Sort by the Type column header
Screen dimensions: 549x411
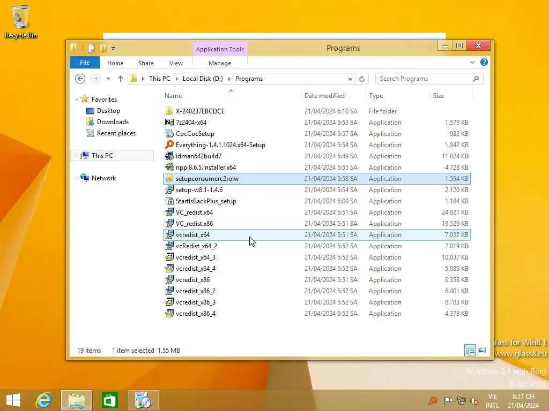pos(376,96)
